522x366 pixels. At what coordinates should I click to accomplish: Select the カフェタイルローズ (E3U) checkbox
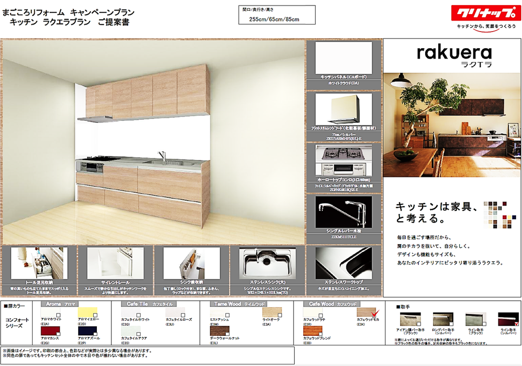coord(183,315)
